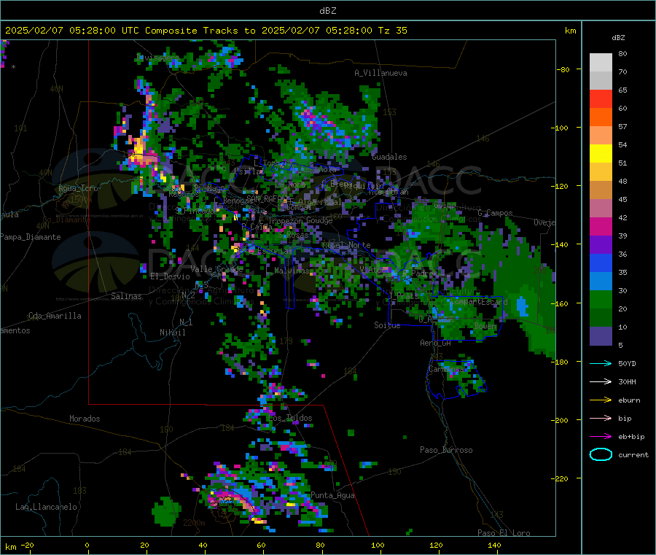Pick the magenta swatch between 42 and 39
This screenshot has width=656, height=555.
[601, 226]
